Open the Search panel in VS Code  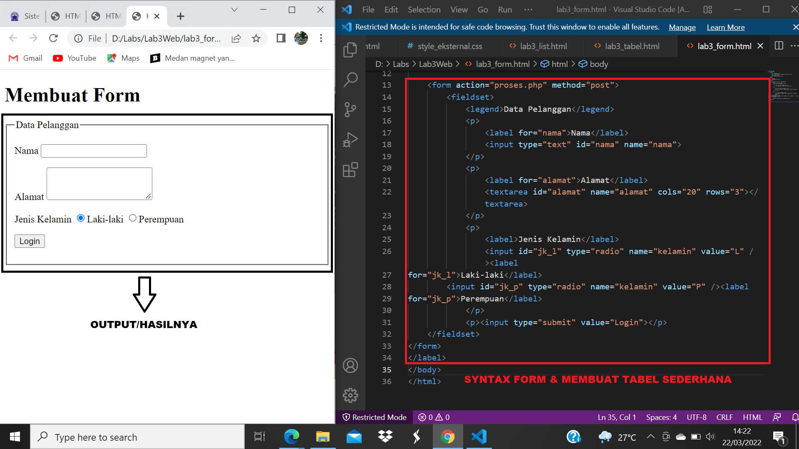click(x=351, y=79)
